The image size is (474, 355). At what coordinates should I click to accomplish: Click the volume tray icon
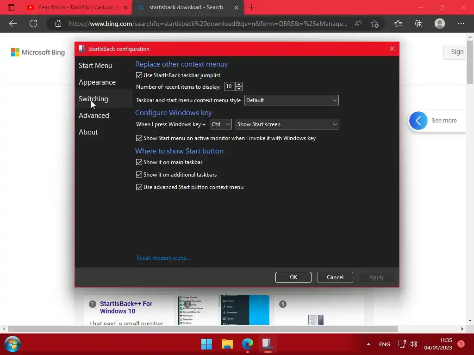pos(413,344)
